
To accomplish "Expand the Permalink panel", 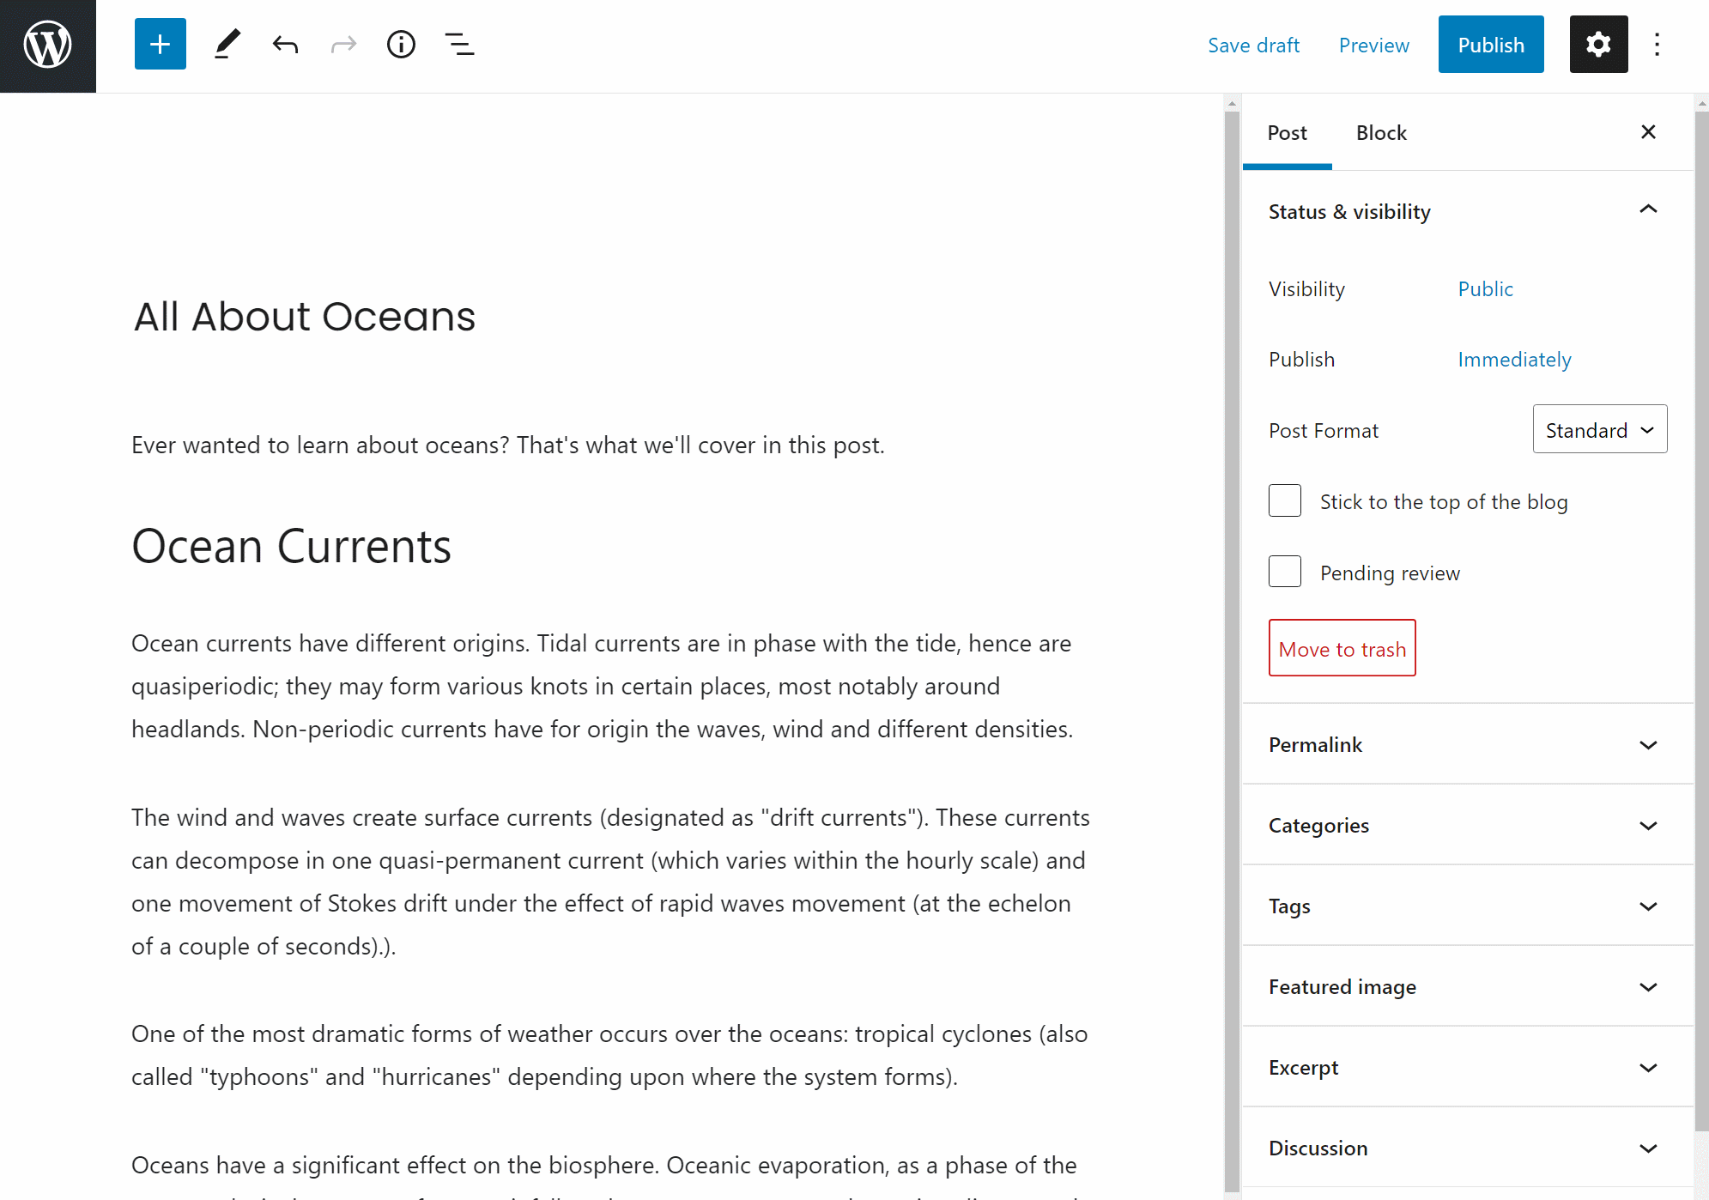I will [1468, 744].
